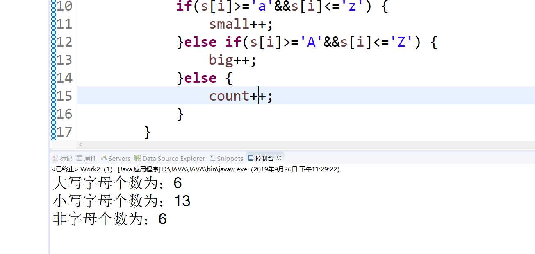
Task: Open the 属性 tab
Action: 87,158
